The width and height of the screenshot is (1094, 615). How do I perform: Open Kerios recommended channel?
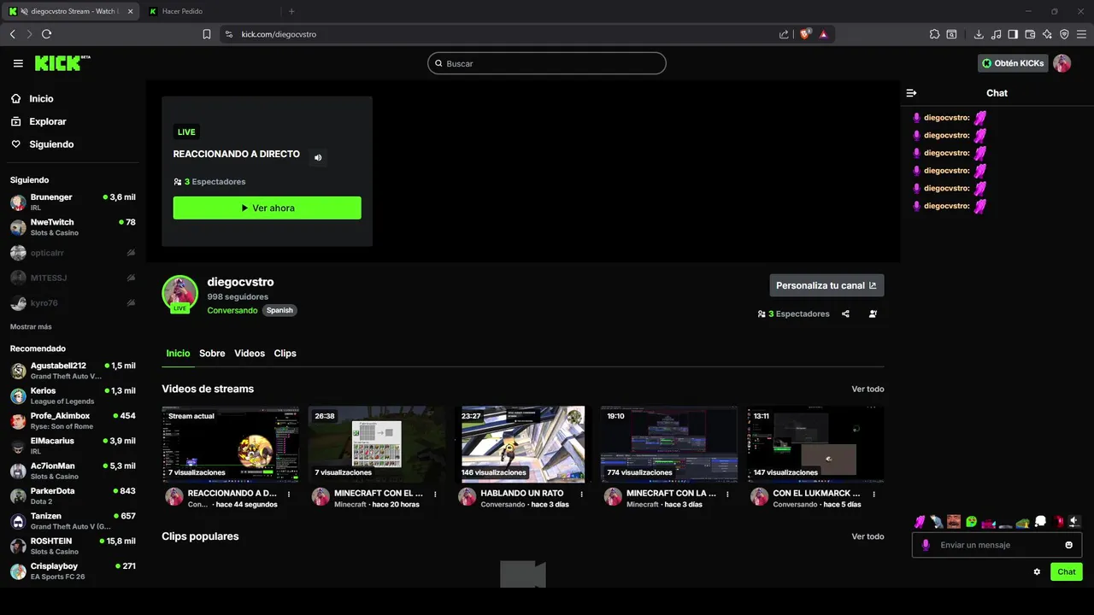[x=73, y=395]
